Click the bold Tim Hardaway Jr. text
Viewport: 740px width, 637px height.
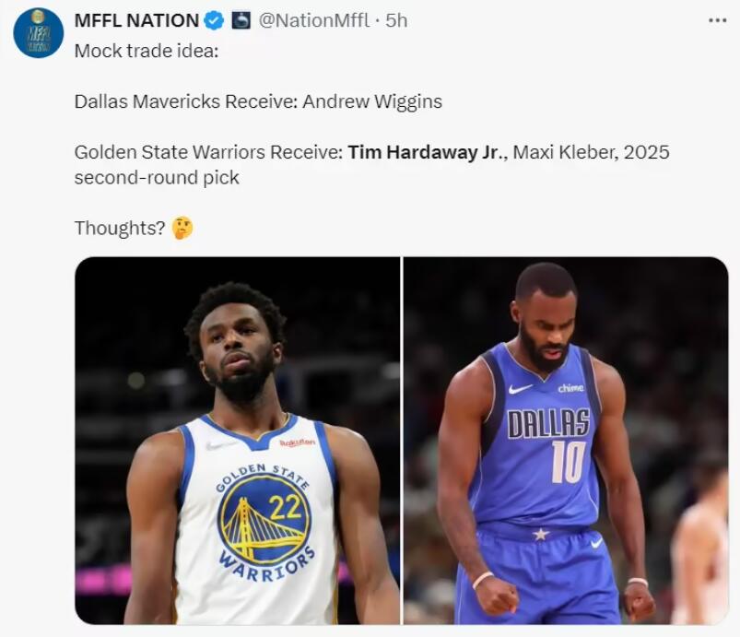(423, 152)
